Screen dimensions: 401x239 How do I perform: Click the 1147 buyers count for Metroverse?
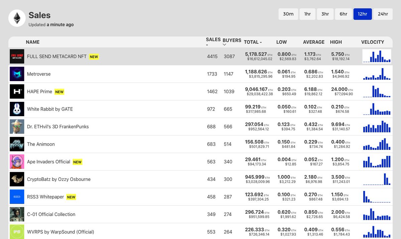tap(229, 74)
